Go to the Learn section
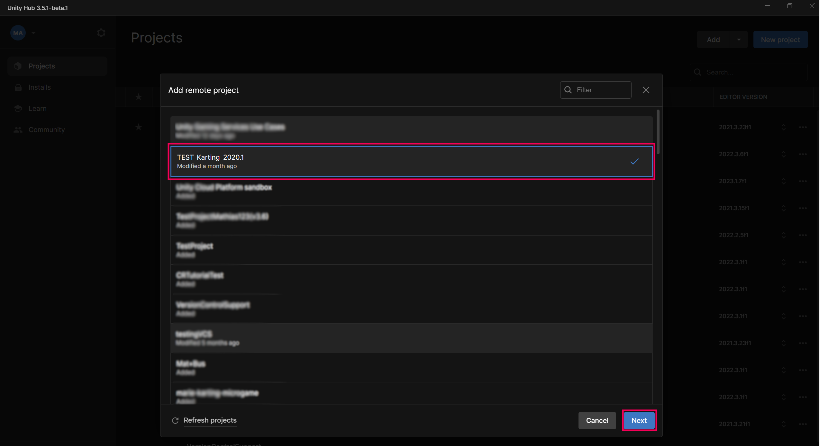The image size is (820, 446). (37, 109)
